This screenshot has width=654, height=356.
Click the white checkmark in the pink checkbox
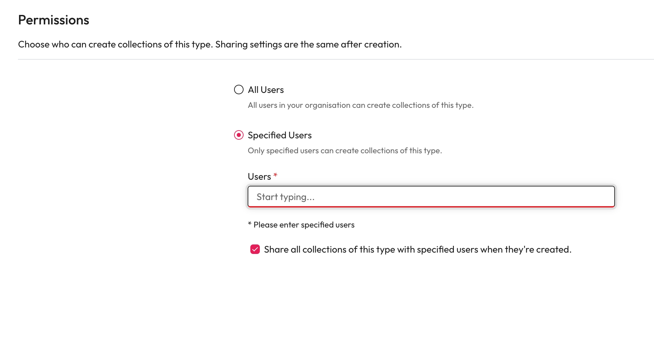pos(255,250)
